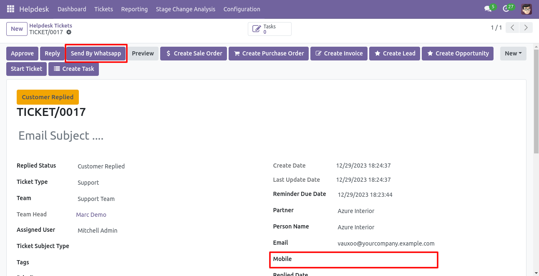The image size is (539, 276).
Task: Open the Configuration menu
Action: [x=242, y=9]
